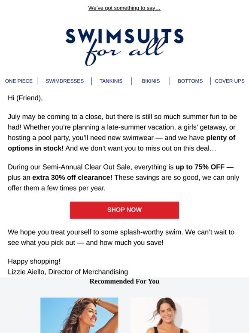This screenshot has height=333, width=249.
Task: Click the 'up to 75% OFF' bold text
Action: click(200, 167)
